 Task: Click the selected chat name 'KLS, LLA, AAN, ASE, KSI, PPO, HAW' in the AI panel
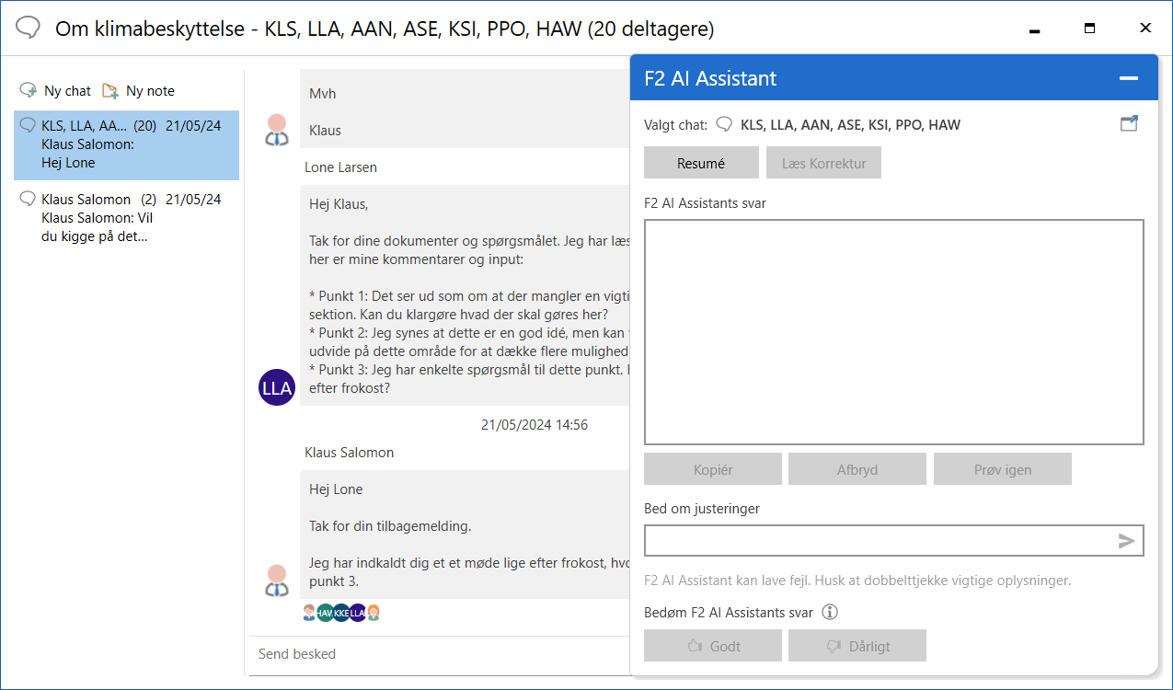(850, 125)
